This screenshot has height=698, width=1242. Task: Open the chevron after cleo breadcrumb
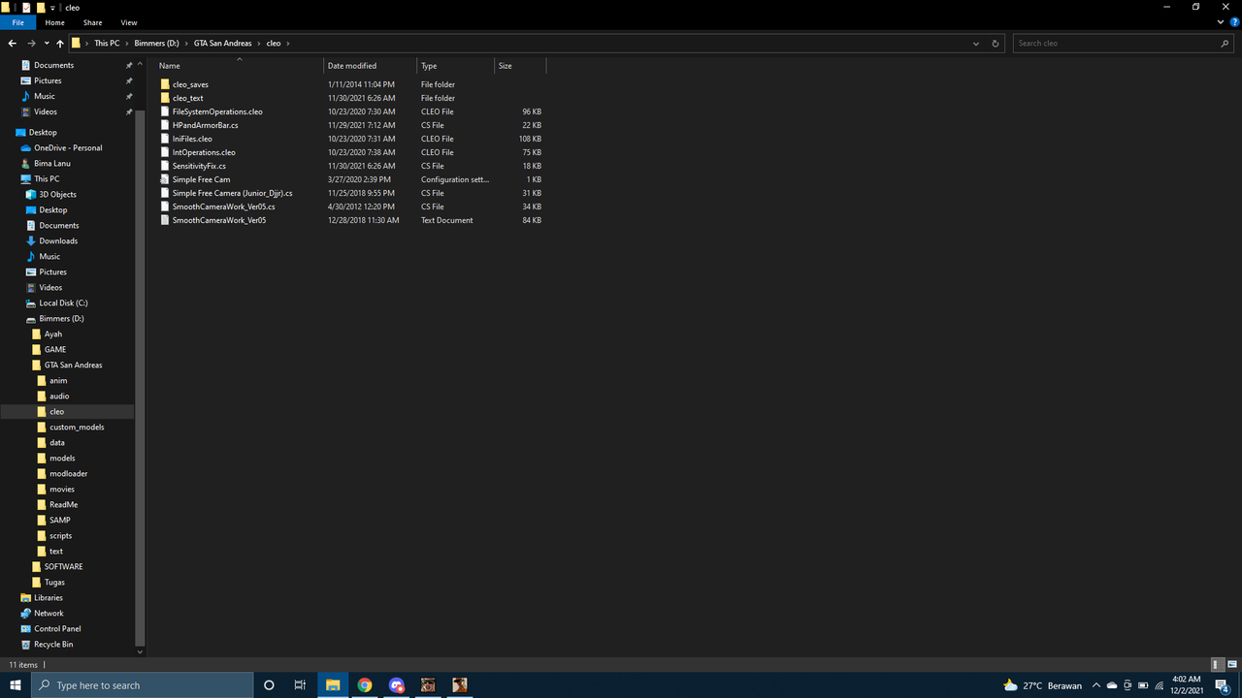288,43
